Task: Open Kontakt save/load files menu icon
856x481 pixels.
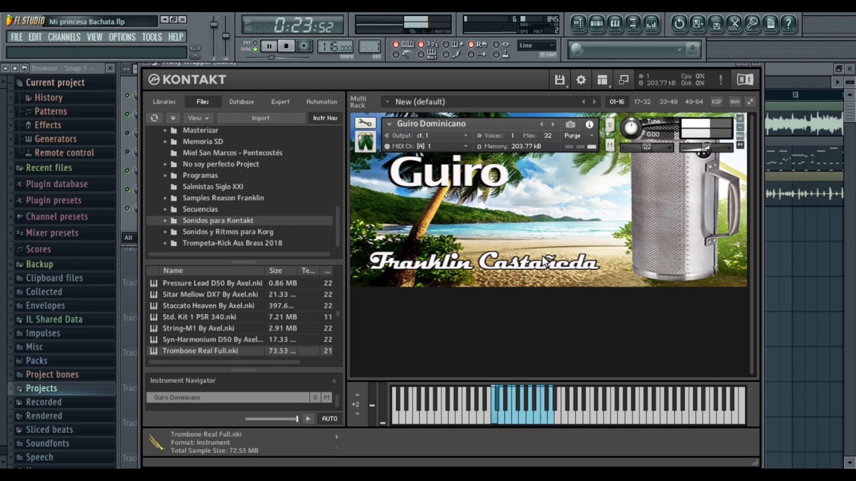Action: [x=560, y=79]
